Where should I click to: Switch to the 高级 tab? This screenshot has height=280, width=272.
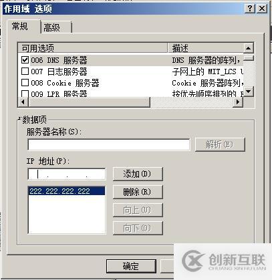[55, 27]
